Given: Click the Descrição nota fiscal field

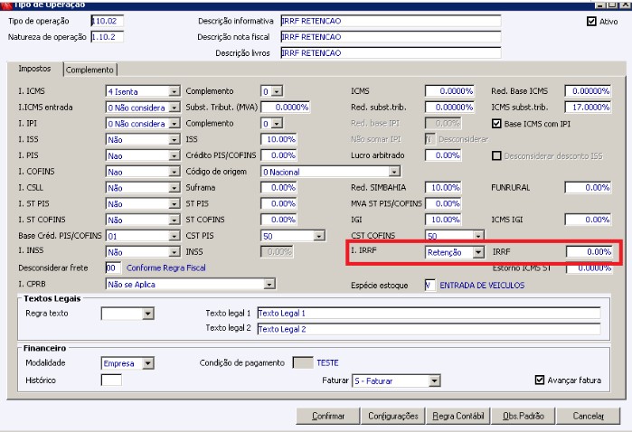Looking at the screenshot, I should pos(391,37).
